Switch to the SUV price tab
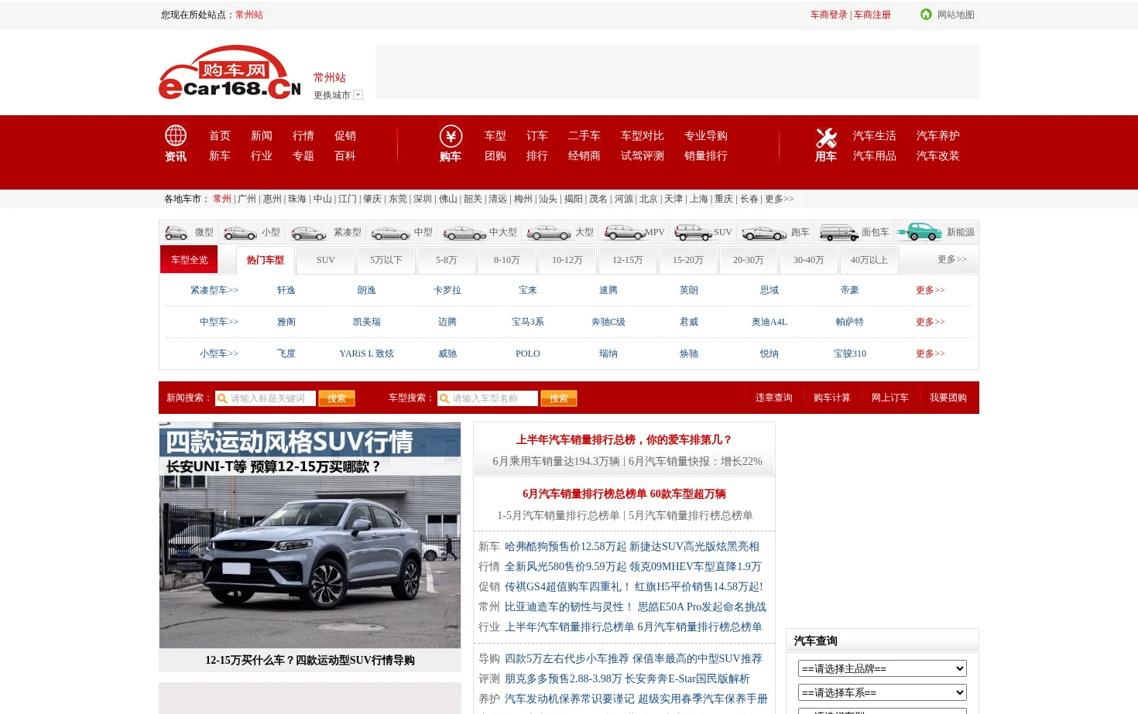 click(x=326, y=260)
